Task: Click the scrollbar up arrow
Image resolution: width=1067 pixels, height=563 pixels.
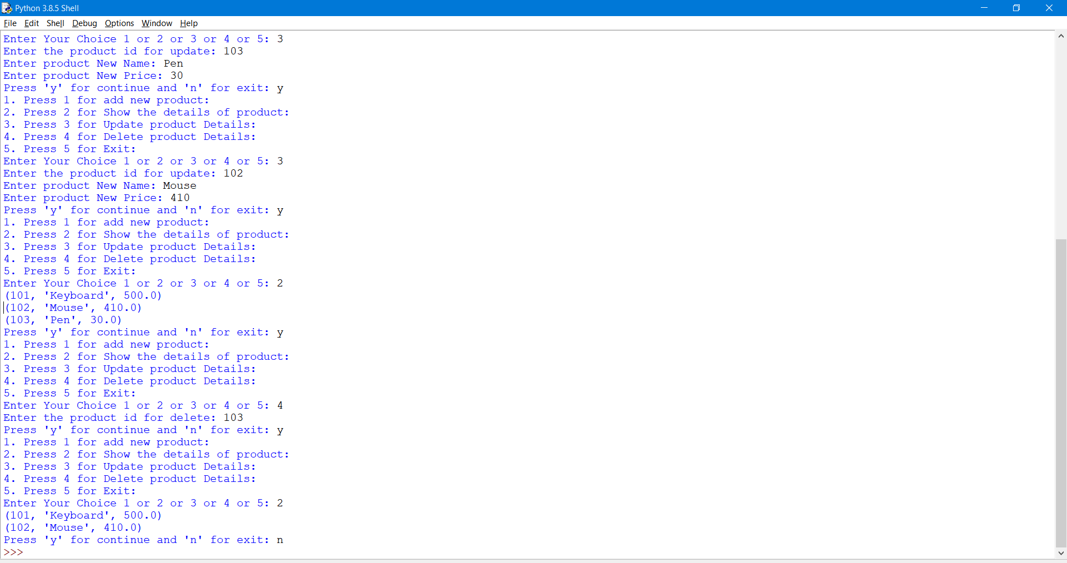Action: (x=1061, y=36)
